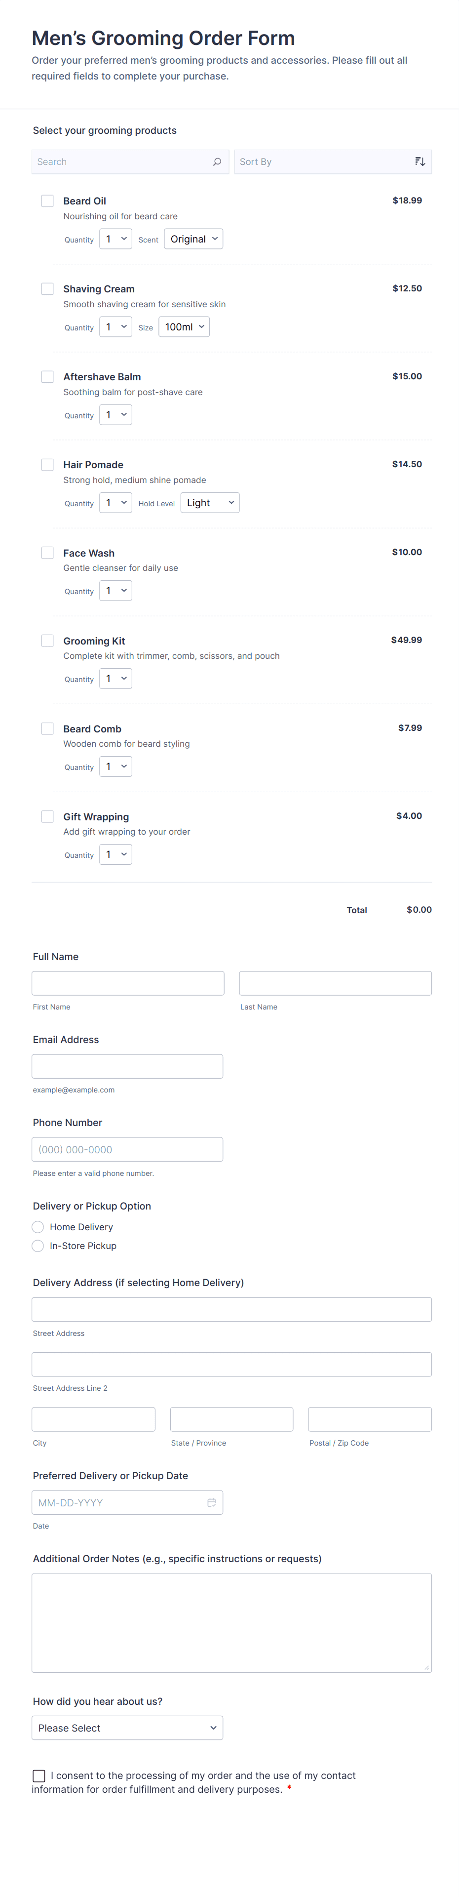Select the Grooming Kit checkbox
459x1897 pixels.
48,641
